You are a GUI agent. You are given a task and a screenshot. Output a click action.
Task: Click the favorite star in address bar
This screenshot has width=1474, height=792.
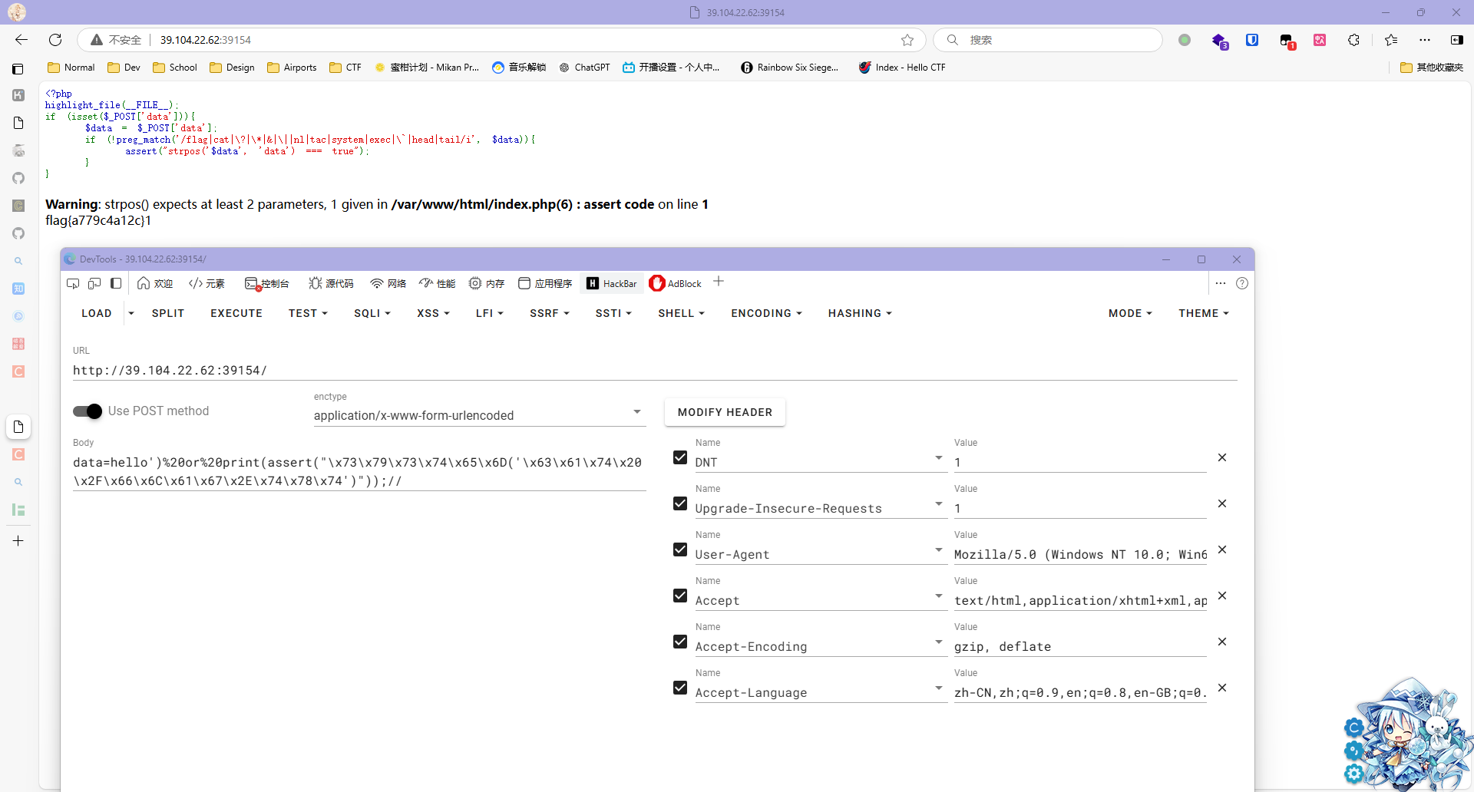coord(907,40)
